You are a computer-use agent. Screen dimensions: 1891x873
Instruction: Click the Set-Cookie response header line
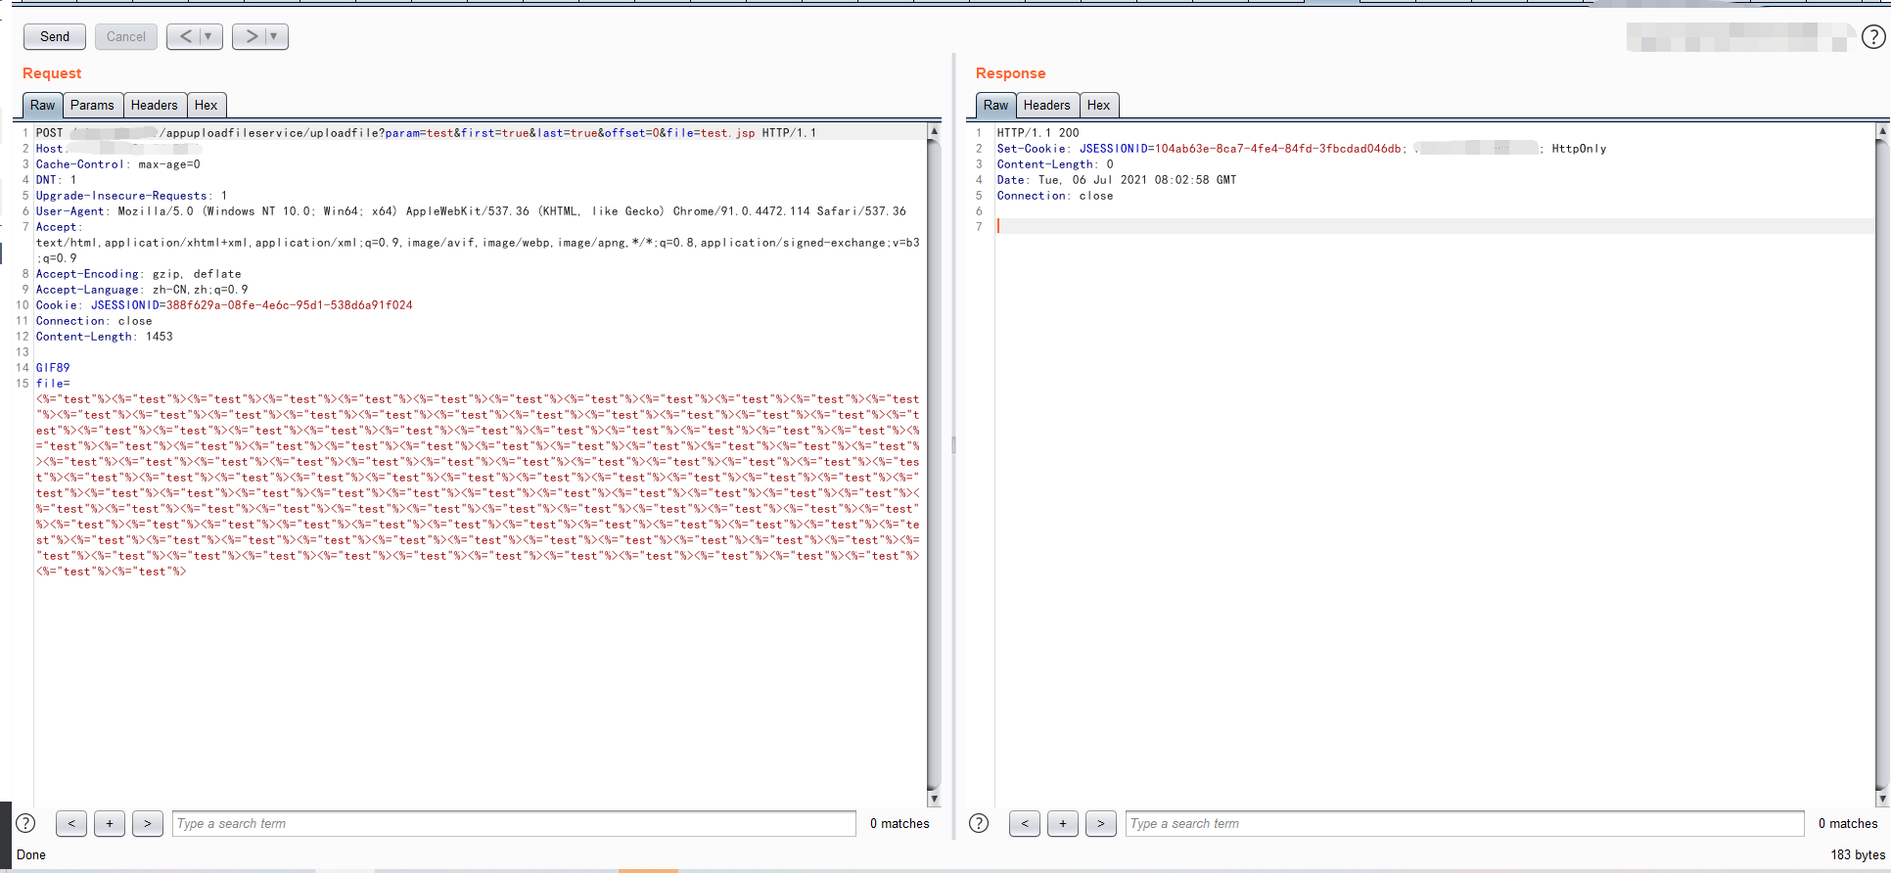click(x=1302, y=149)
